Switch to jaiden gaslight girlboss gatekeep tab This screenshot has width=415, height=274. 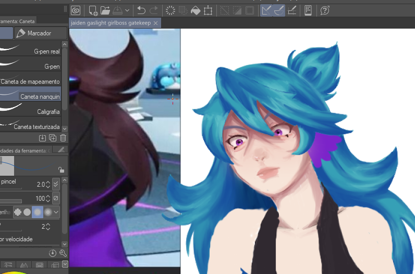pyautogui.click(x=111, y=23)
